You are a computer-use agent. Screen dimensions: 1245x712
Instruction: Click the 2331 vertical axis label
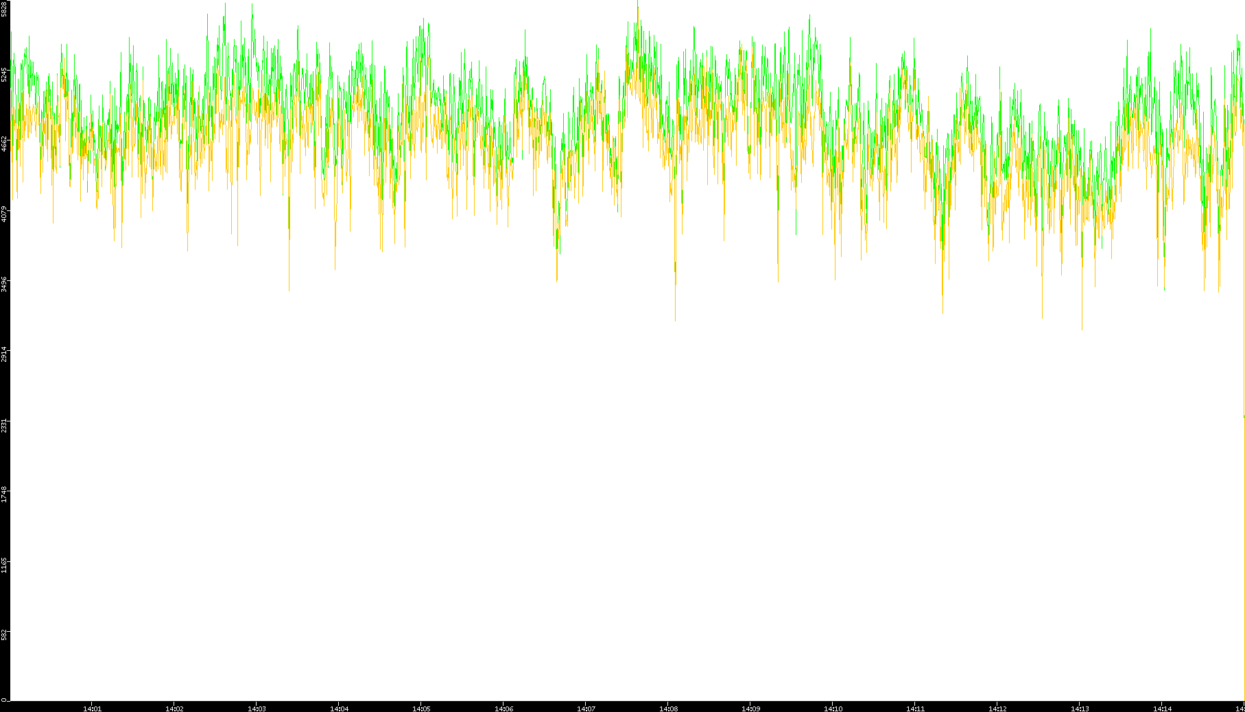pyautogui.click(x=5, y=423)
